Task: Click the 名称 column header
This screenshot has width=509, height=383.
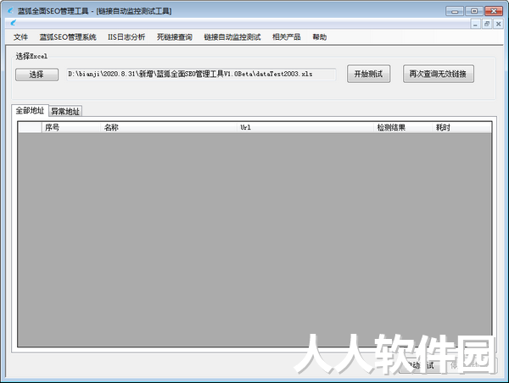Action: coord(169,127)
